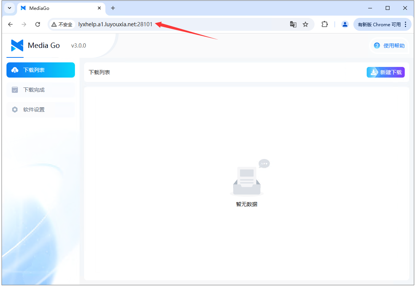The height and width of the screenshot is (286, 415).
Task: Click the address bar URL lyxhelp.a1.luyouxia.net:28101
Action: click(x=115, y=24)
